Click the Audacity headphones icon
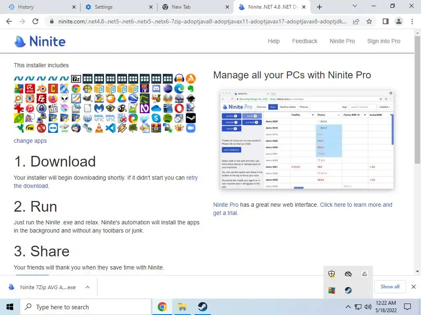Screen dimensions: 421x315 [x=179, y=79]
